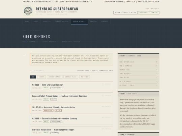Viewport: 182px width, 136px height.
Task: Click the Report Statistics panel header
Action: pyautogui.click(x=139, y=56)
